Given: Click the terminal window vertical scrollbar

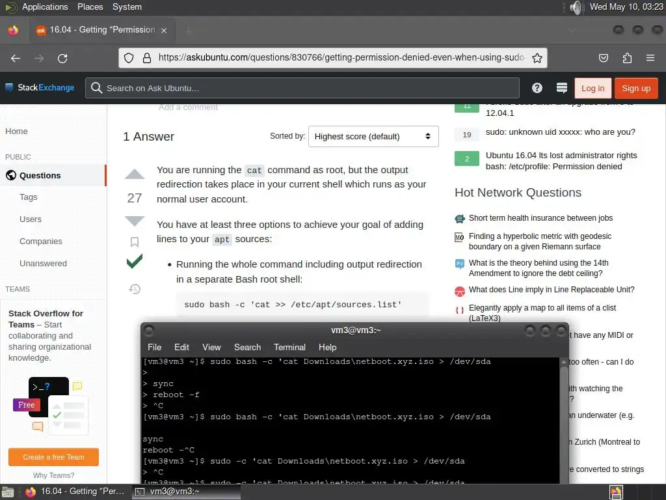Looking at the screenshot, I should pyautogui.click(x=564, y=420).
